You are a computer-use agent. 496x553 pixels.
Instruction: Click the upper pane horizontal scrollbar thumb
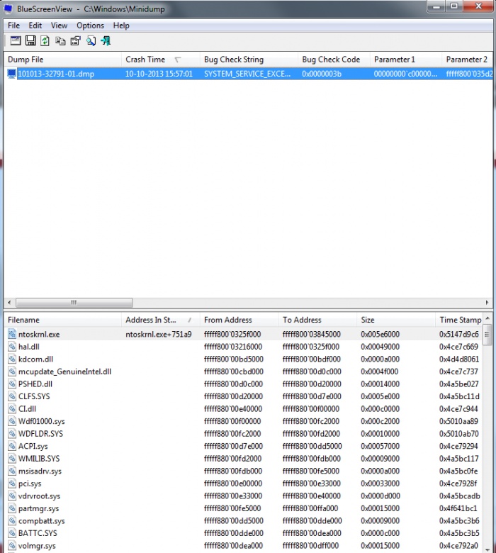coord(74,303)
